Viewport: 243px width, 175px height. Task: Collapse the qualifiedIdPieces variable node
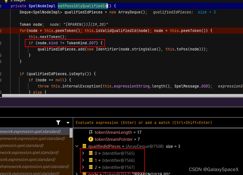77,146
